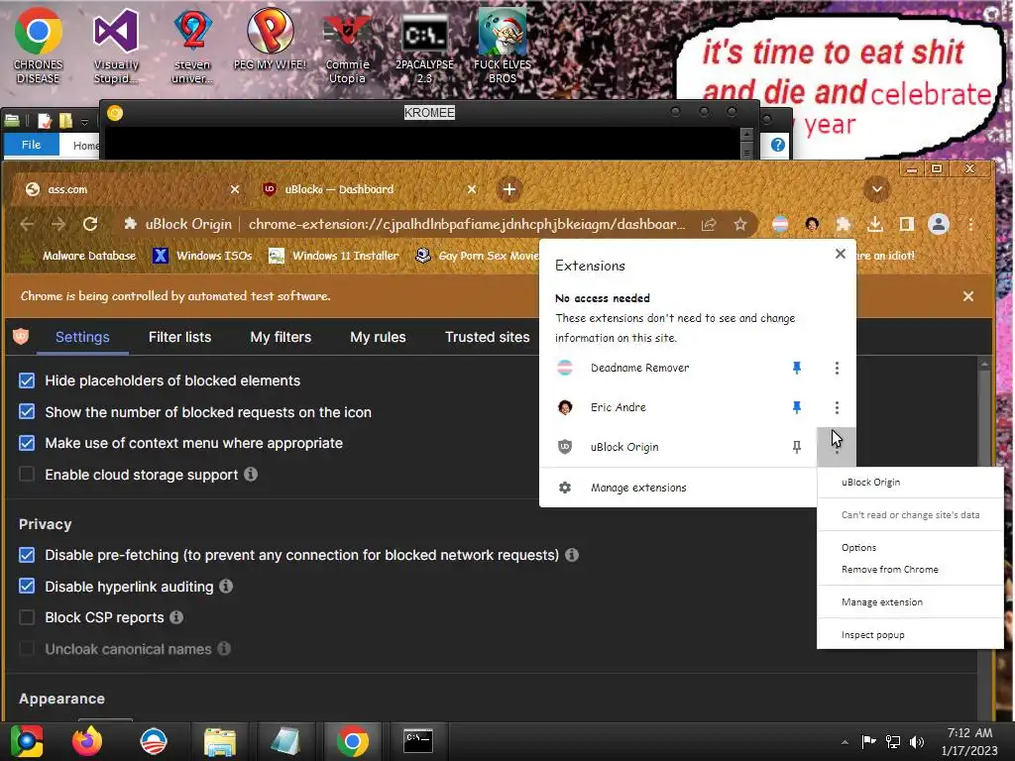This screenshot has height=761, width=1015.
Task: Open the Malware Database bookmark
Action: 79,256
